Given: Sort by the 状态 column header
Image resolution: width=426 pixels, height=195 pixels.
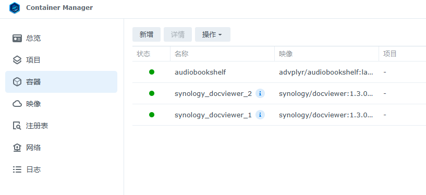Looking at the screenshot, I should click(x=151, y=54).
